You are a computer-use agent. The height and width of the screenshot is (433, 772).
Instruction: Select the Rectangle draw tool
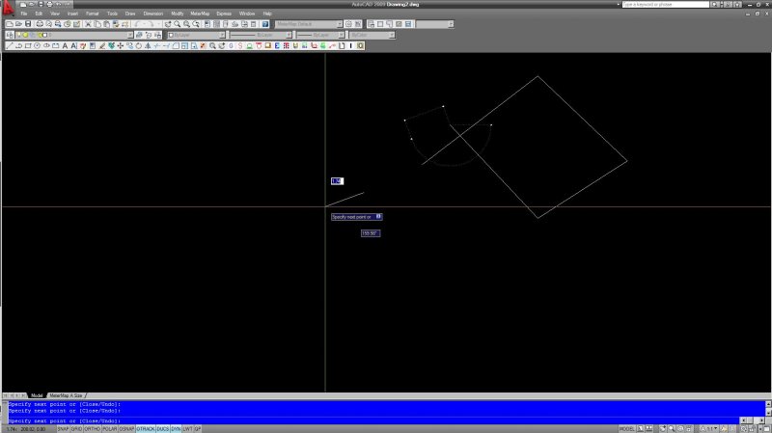coord(28,45)
